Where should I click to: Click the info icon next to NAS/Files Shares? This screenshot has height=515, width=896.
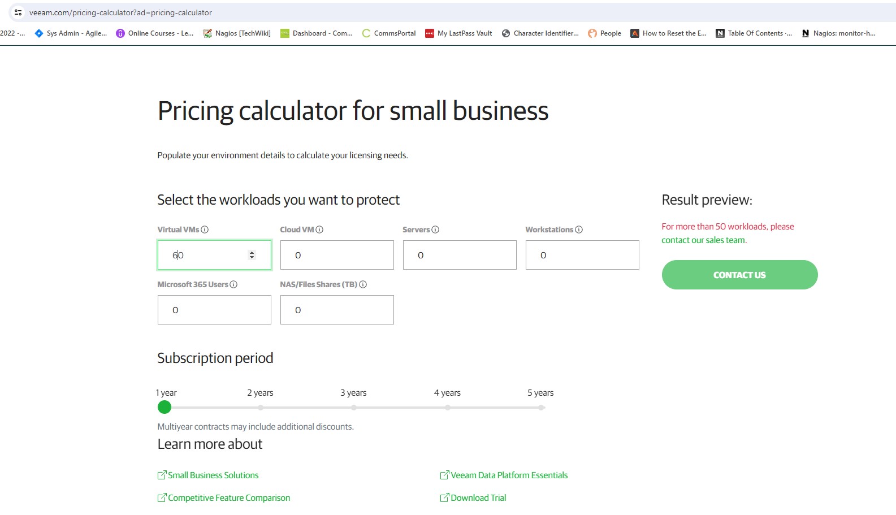pos(363,284)
